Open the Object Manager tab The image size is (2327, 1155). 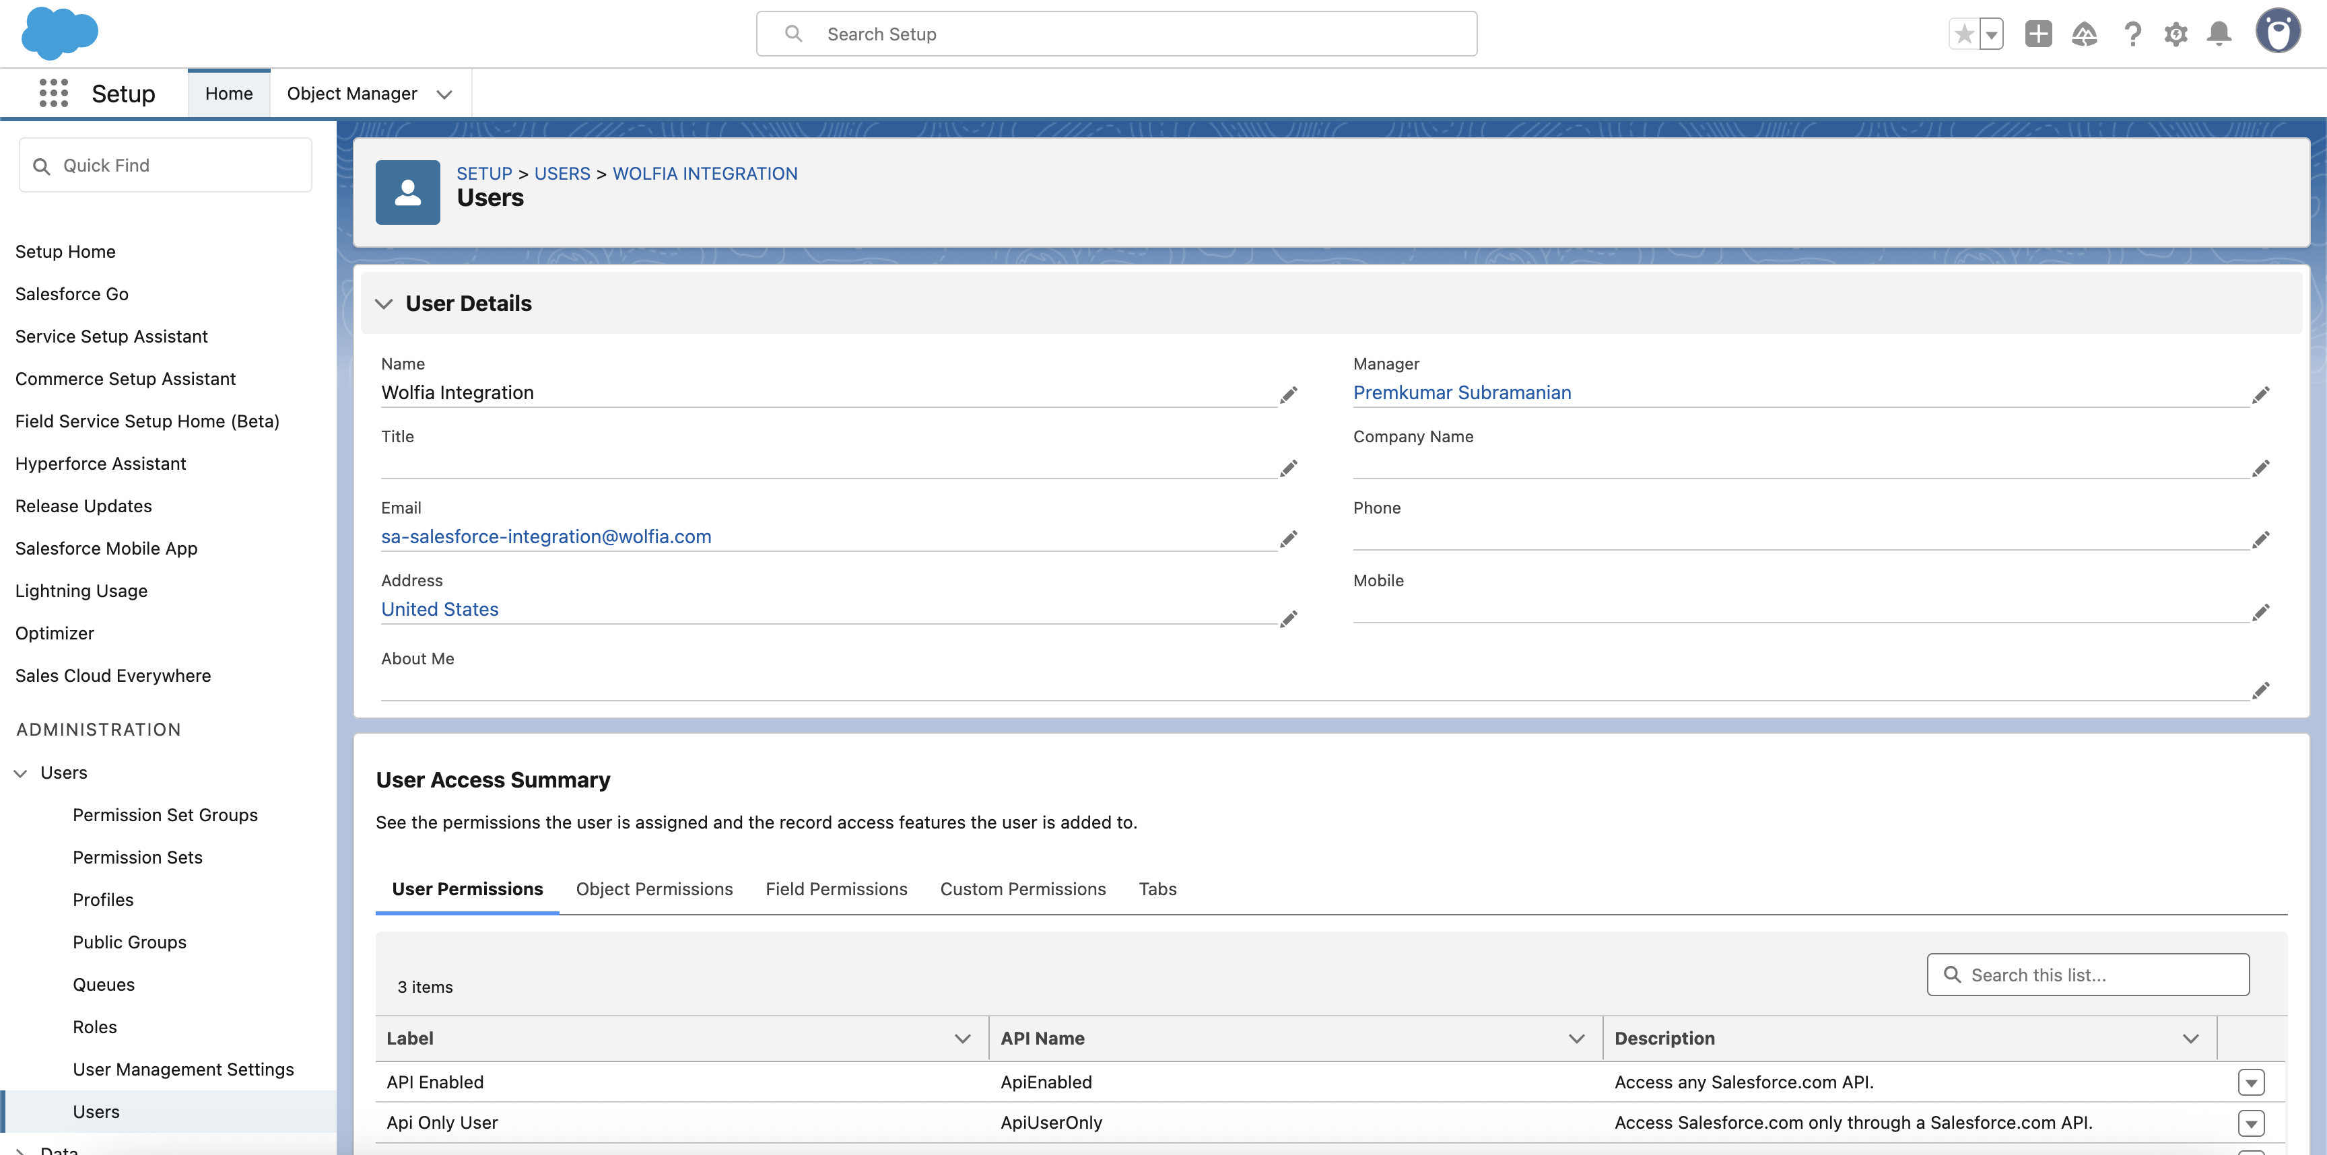pos(352,93)
